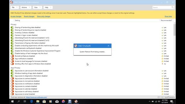
Task: Enable App notifications disabled switch
Action: pos(12,59)
